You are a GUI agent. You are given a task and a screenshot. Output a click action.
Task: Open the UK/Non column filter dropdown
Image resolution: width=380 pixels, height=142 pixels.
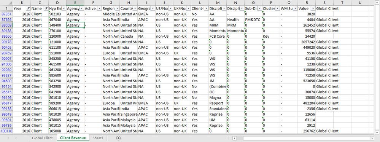189,8
